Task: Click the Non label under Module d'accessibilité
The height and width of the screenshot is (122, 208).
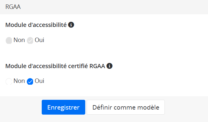Action: (19, 40)
